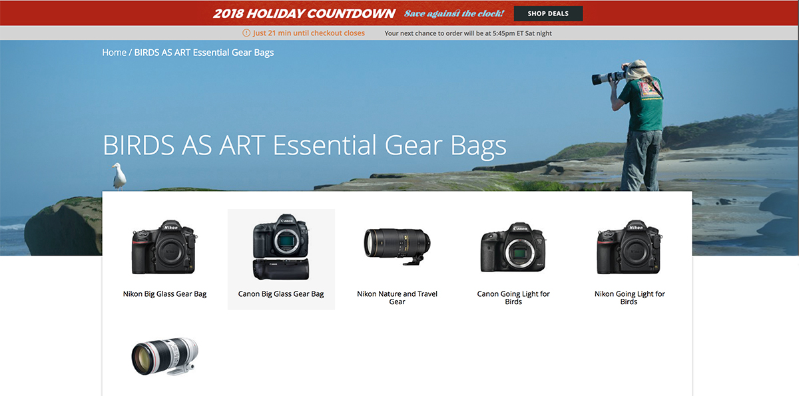799x396 pixels.
Task: Click the Nikon Big Glass Gear Bag label
Action: pos(165,294)
